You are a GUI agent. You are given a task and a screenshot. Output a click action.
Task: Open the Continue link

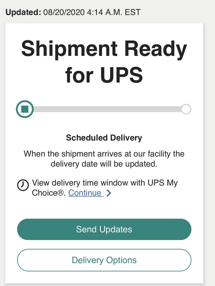(85, 193)
